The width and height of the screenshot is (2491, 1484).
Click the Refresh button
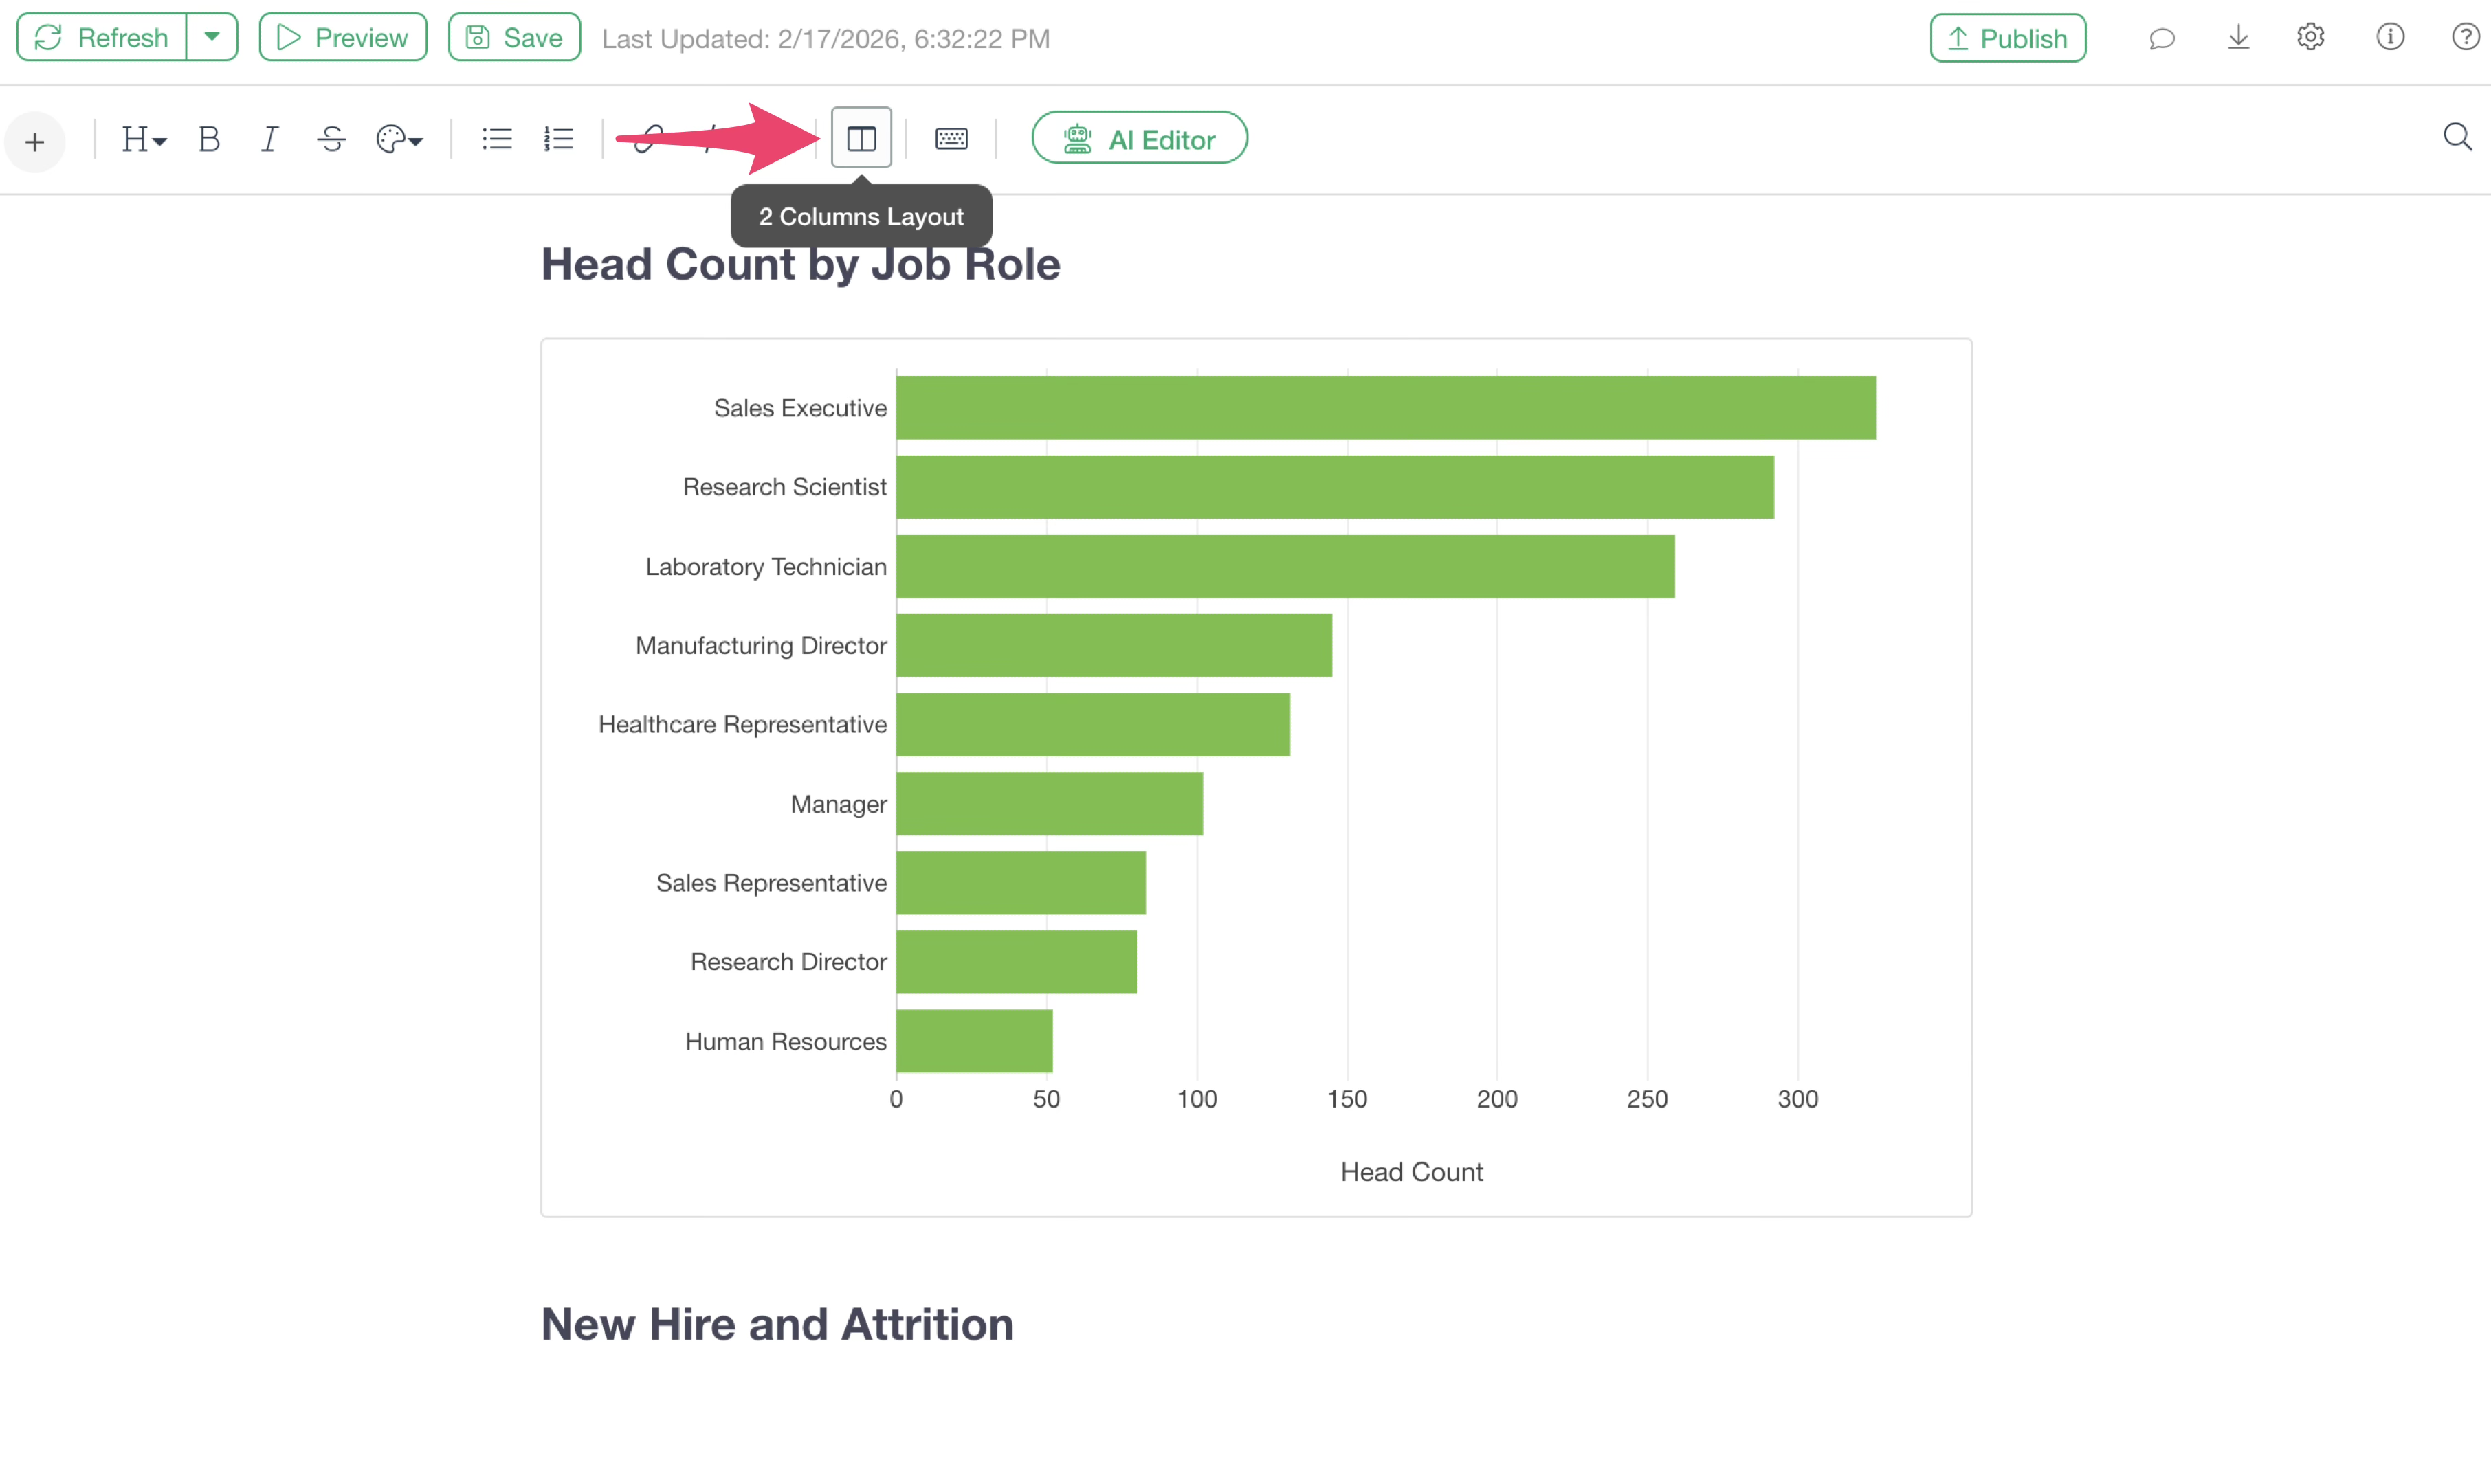pos(102,37)
